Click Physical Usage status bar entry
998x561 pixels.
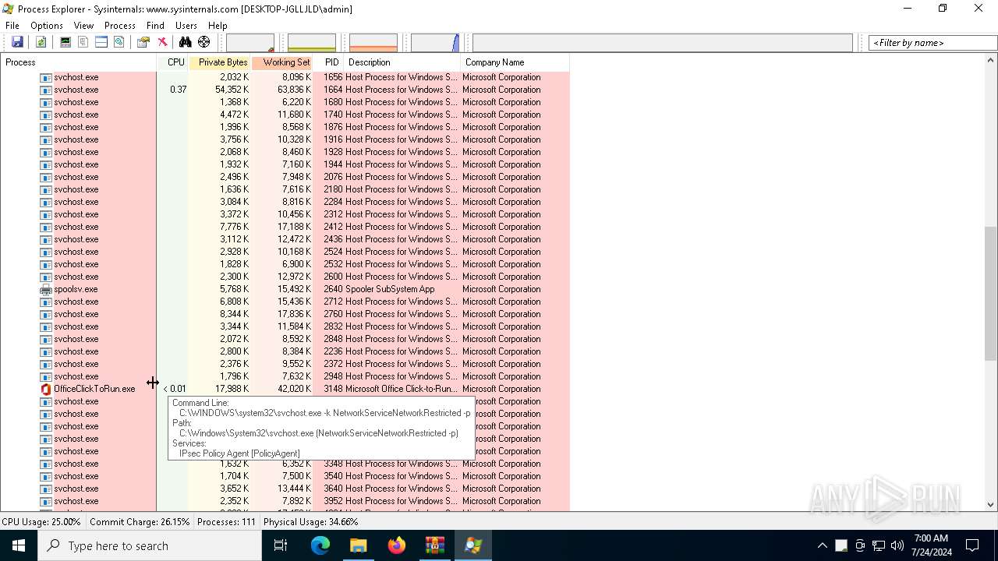click(x=311, y=522)
